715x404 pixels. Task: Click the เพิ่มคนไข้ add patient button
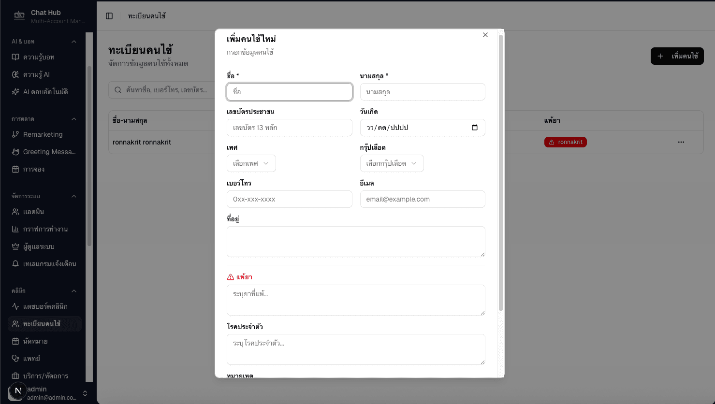point(677,56)
